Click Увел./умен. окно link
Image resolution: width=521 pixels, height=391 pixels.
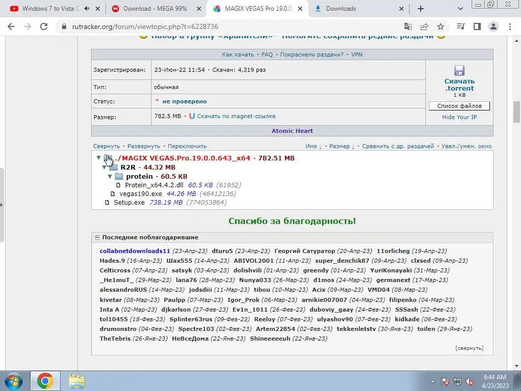[467, 146]
